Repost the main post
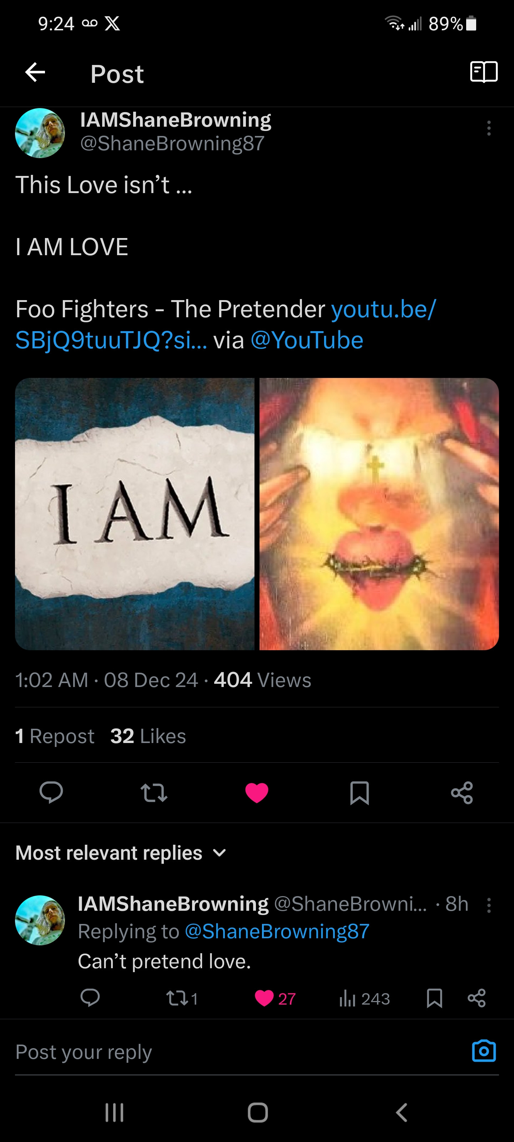 (153, 793)
